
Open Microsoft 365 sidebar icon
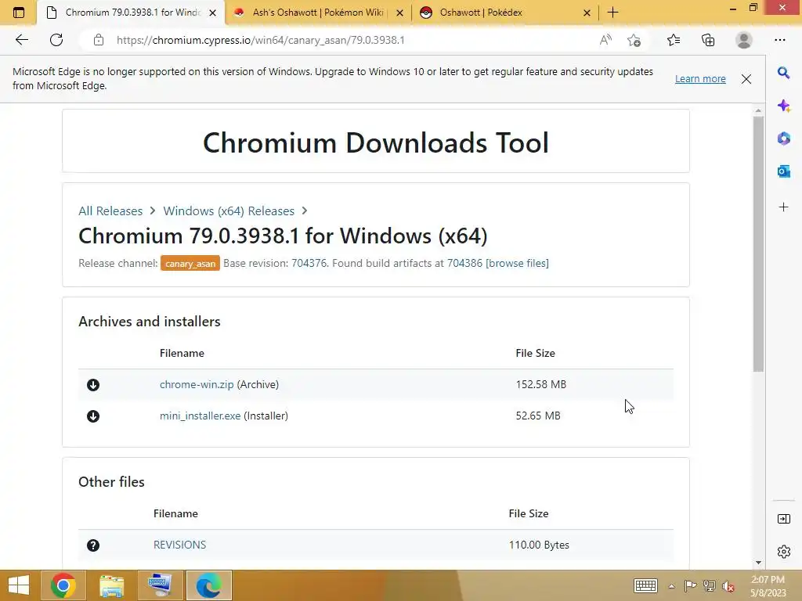click(783, 139)
